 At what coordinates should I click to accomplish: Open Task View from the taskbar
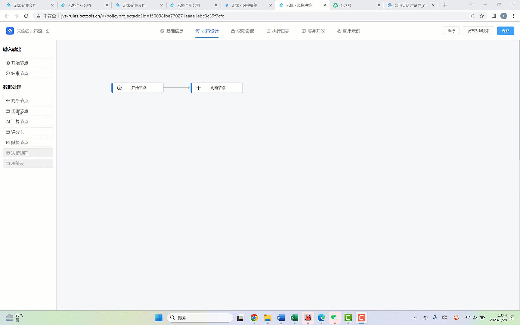[x=240, y=318]
